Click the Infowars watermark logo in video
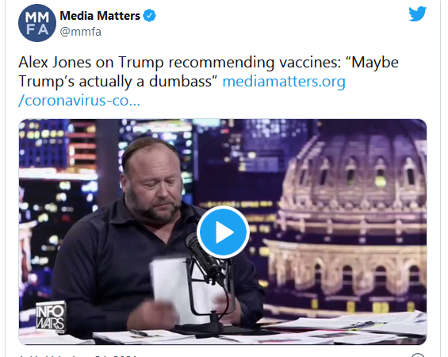 tap(51, 317)
